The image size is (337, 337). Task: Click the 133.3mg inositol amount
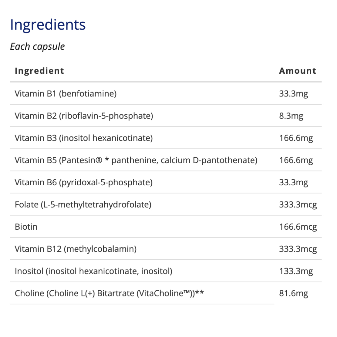point(296,271)
